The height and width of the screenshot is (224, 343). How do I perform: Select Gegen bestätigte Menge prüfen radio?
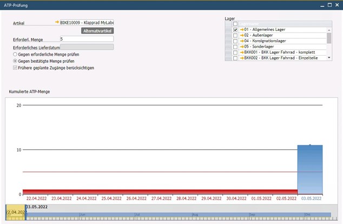(x=15, y=61)
